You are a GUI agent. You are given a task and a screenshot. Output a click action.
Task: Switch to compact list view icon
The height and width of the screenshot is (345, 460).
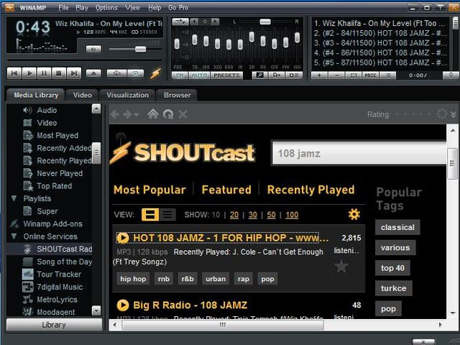pyautogui.click(x=167, y=214)
